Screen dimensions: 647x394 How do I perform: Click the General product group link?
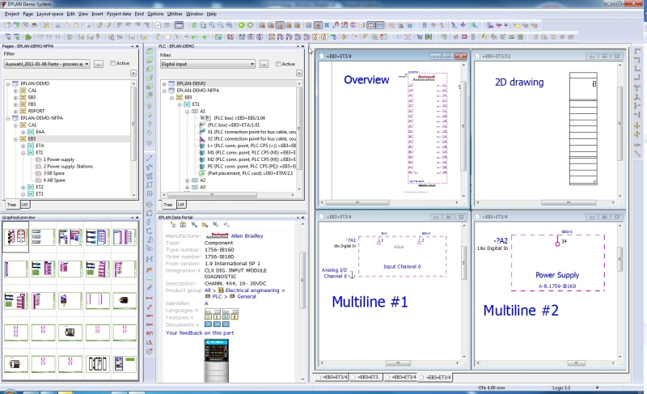[x=247, y=297]
